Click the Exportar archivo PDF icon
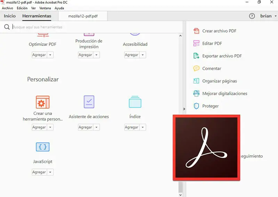This screenshot has width=278, height=197. [x=196, y=56]
